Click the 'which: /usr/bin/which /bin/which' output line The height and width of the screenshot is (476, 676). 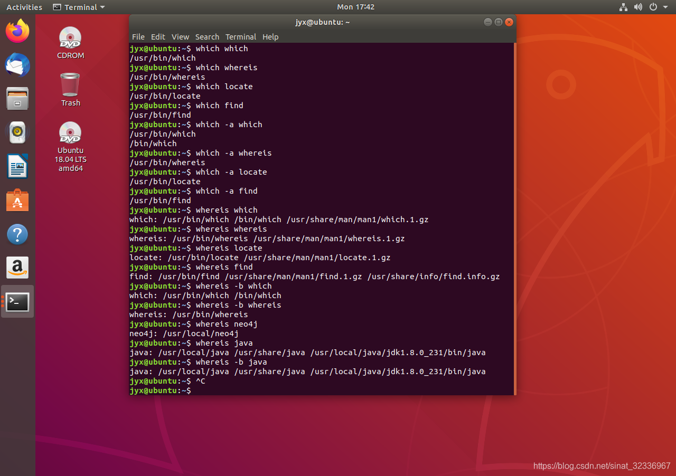click(x=205, y=296)
